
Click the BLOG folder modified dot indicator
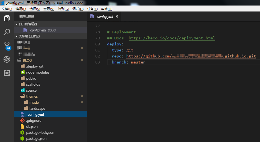[x=82, y=60]
